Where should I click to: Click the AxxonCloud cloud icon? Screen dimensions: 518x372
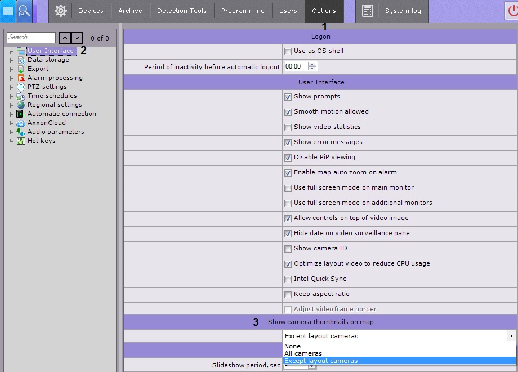pos(21,123)
